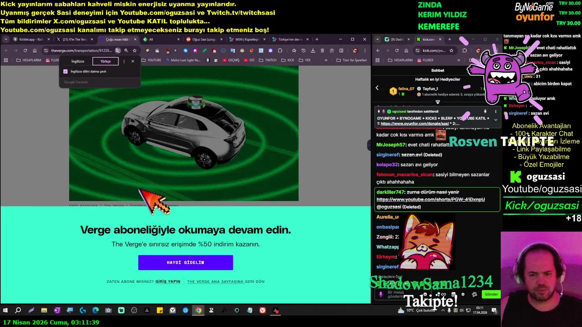Switch to X'te The Verge tab
Screen dimensions: 582x327
pyautogui.click(x=75, y=40)
